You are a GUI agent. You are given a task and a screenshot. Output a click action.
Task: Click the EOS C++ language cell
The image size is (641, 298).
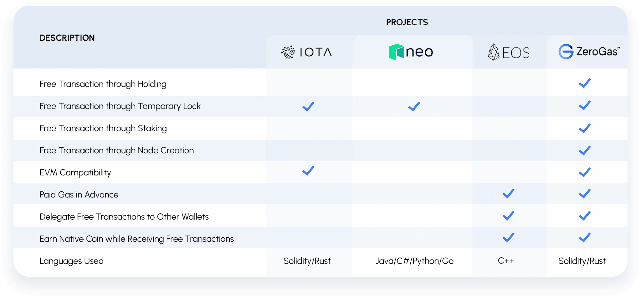click(506, 261)
